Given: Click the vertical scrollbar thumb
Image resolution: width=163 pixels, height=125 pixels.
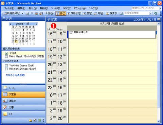Looking at the screenshot, I should click(159, 84).
